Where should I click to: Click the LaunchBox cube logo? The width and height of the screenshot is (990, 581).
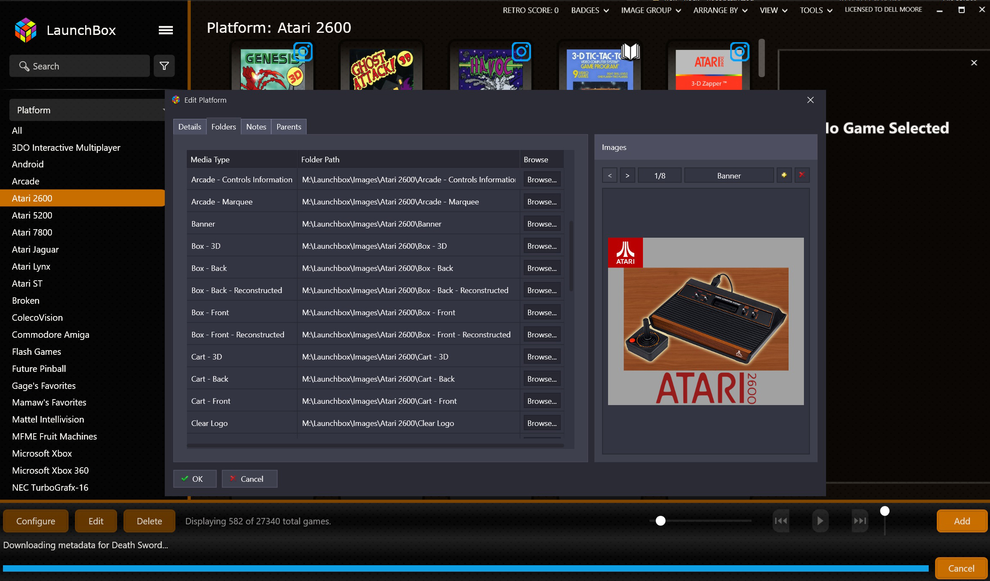point(26,30)
